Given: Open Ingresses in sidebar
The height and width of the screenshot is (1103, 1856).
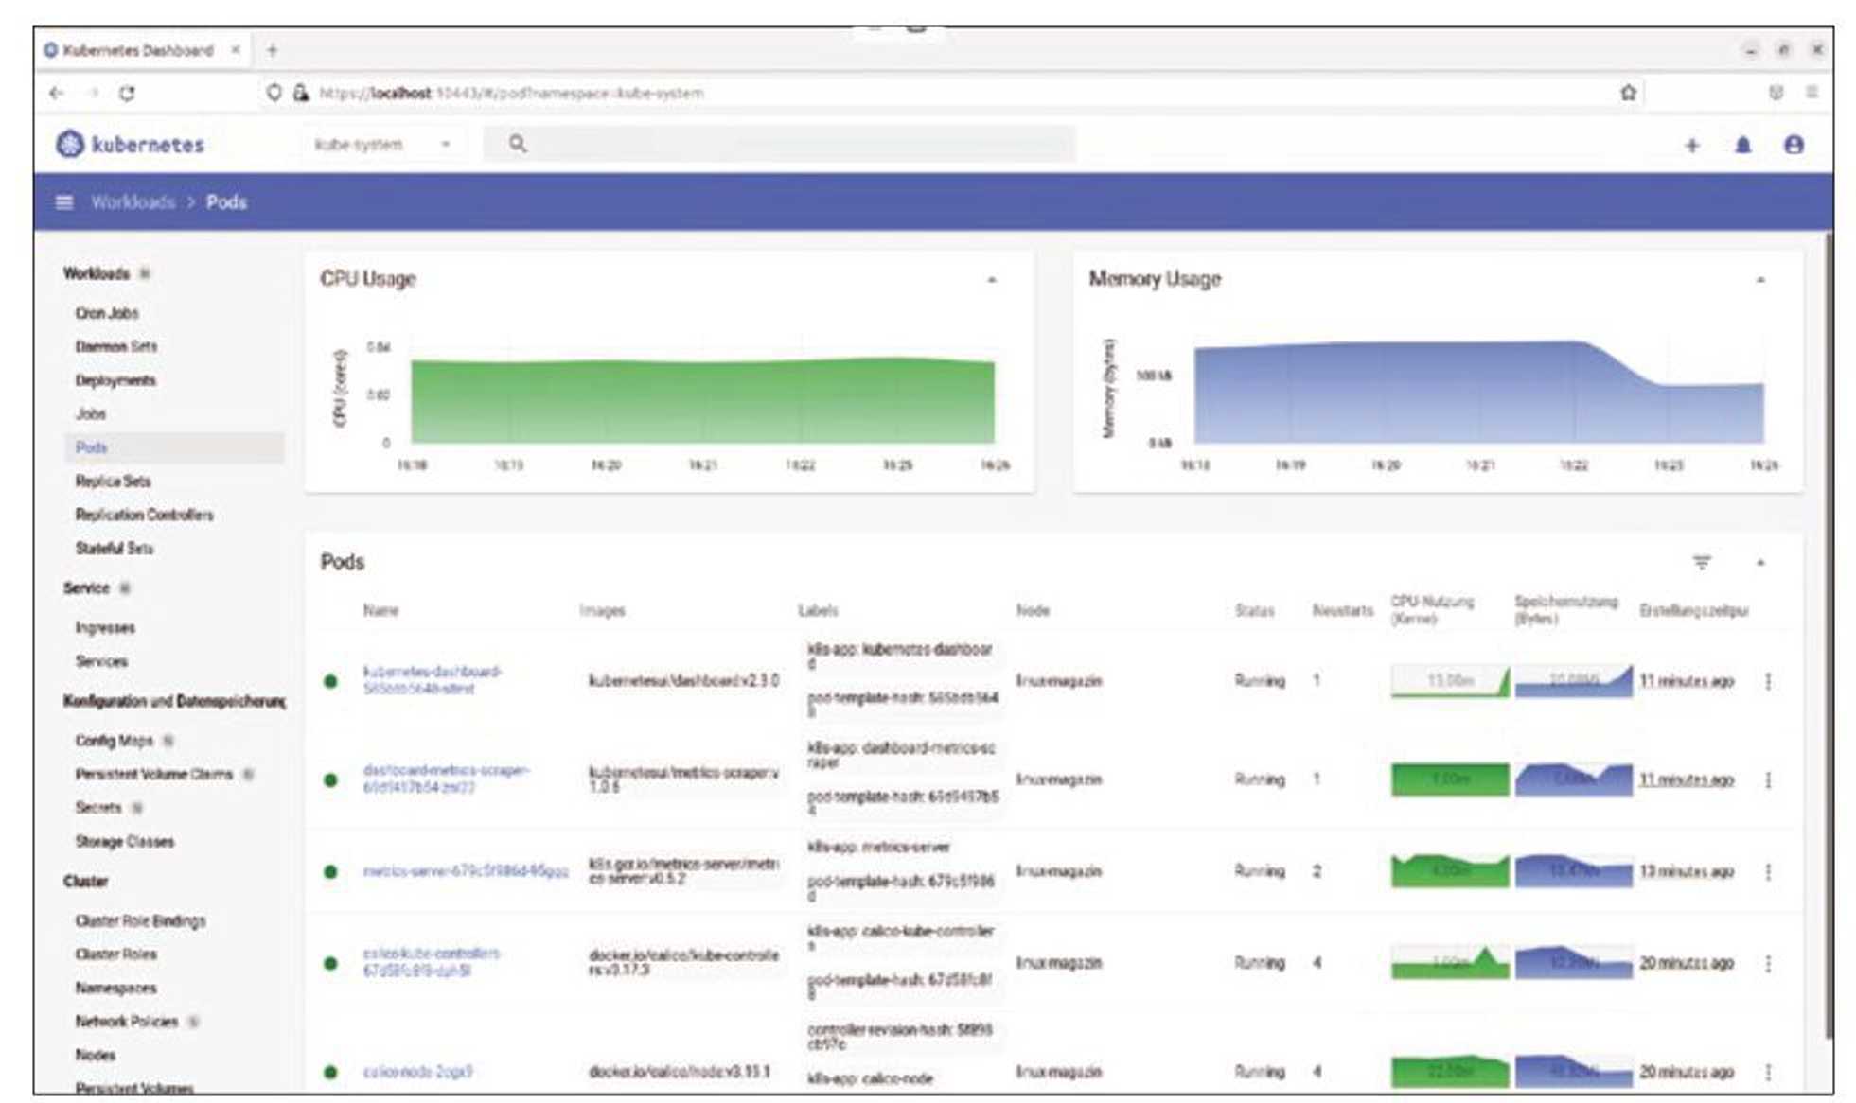Looking at the screenshot, I should click(105, 627).
